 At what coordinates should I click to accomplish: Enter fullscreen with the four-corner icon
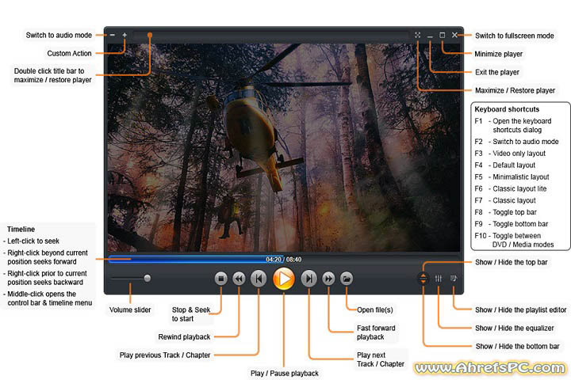coord(417,36)
